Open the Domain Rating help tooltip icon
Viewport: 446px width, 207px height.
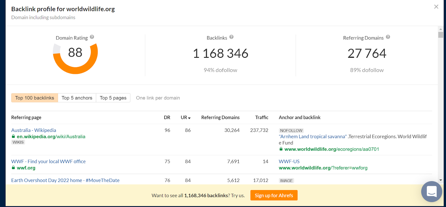pos(92,37)
